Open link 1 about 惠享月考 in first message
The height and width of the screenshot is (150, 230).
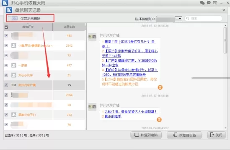pyautogui.click(x=129, y=44)
